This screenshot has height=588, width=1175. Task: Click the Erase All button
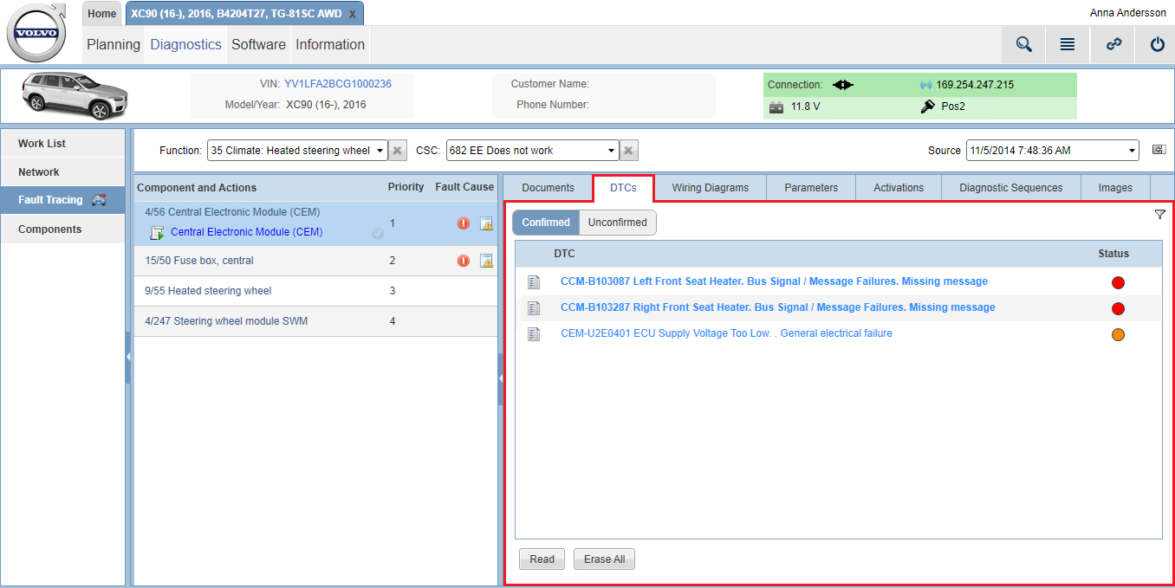point(605,559)
